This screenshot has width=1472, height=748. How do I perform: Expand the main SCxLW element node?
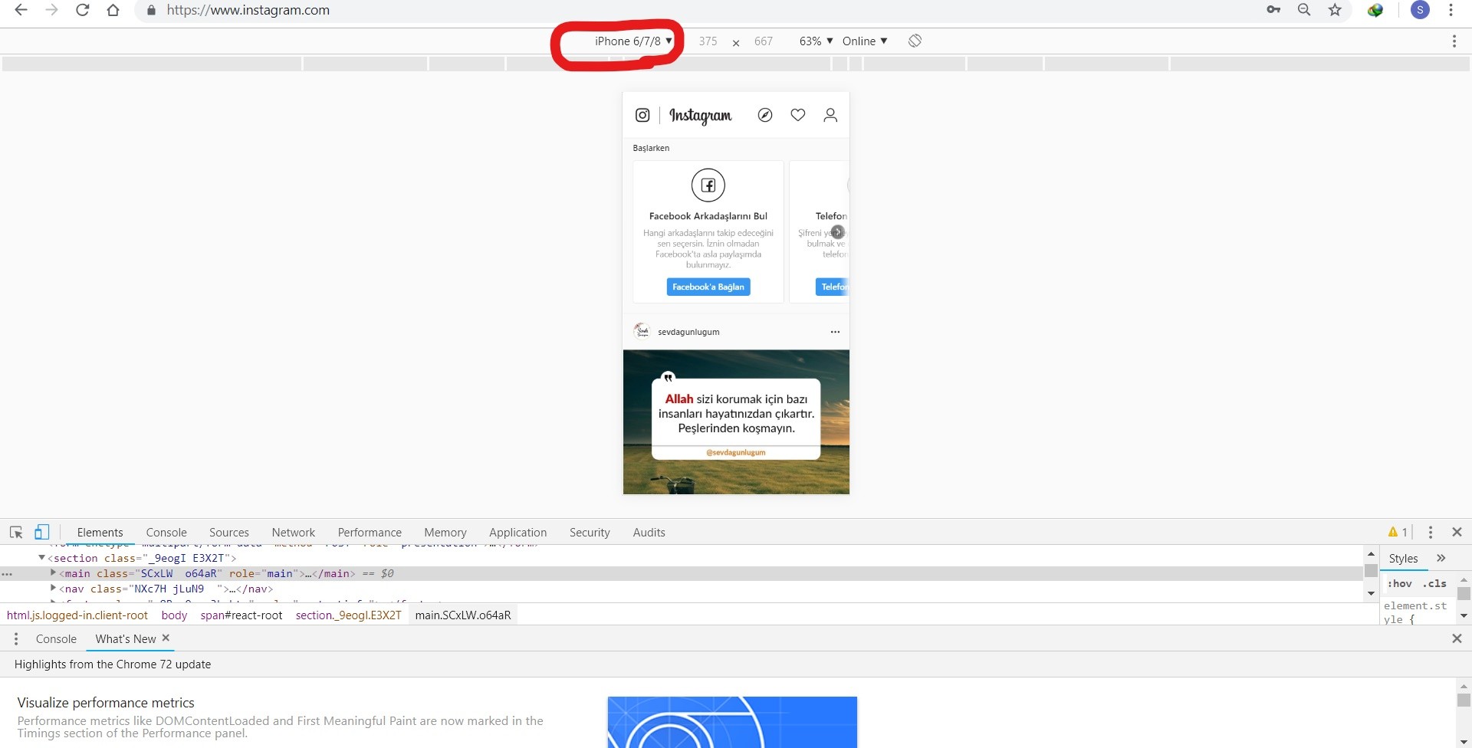pyautogui.click(x=53, y=572)
